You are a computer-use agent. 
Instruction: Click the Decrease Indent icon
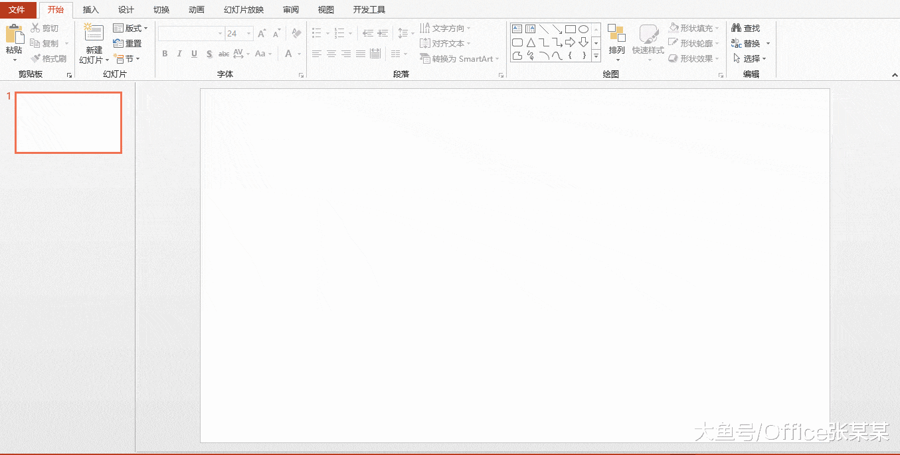tap(368, 33)
